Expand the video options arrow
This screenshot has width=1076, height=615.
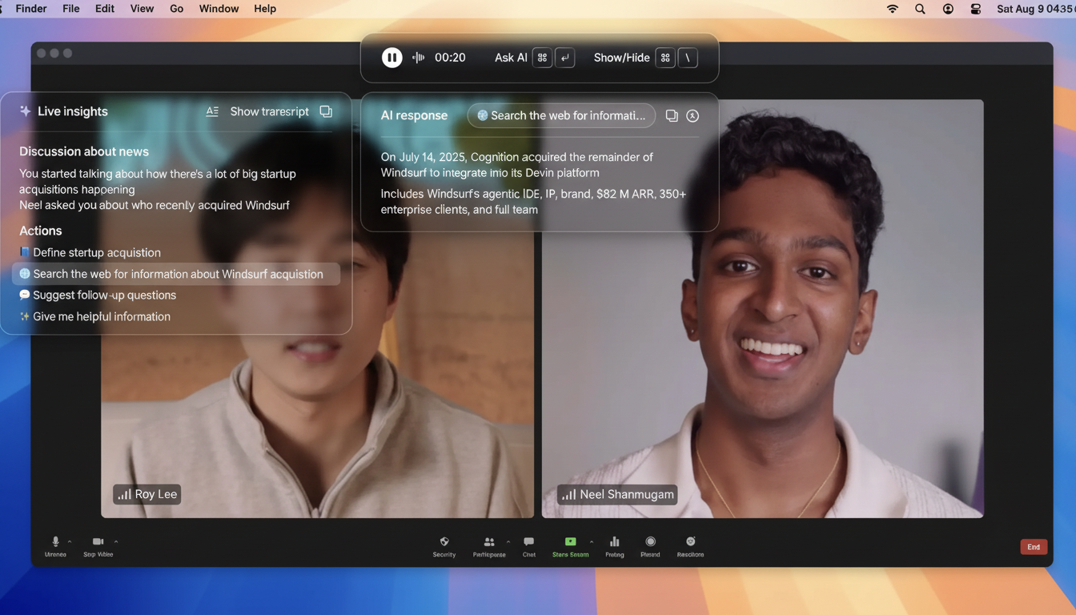tap(116, 542)
